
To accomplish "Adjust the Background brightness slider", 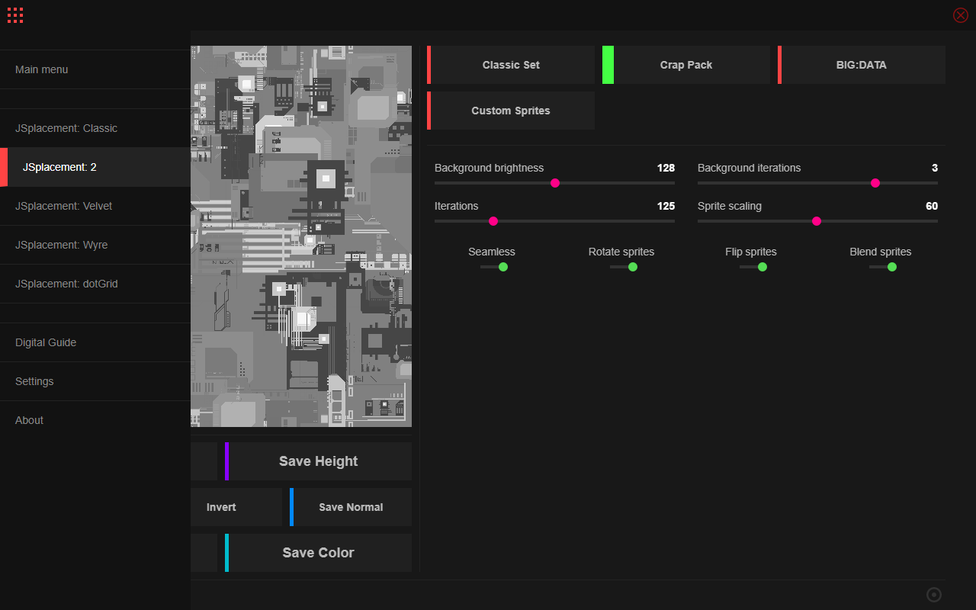I will 555,183.
